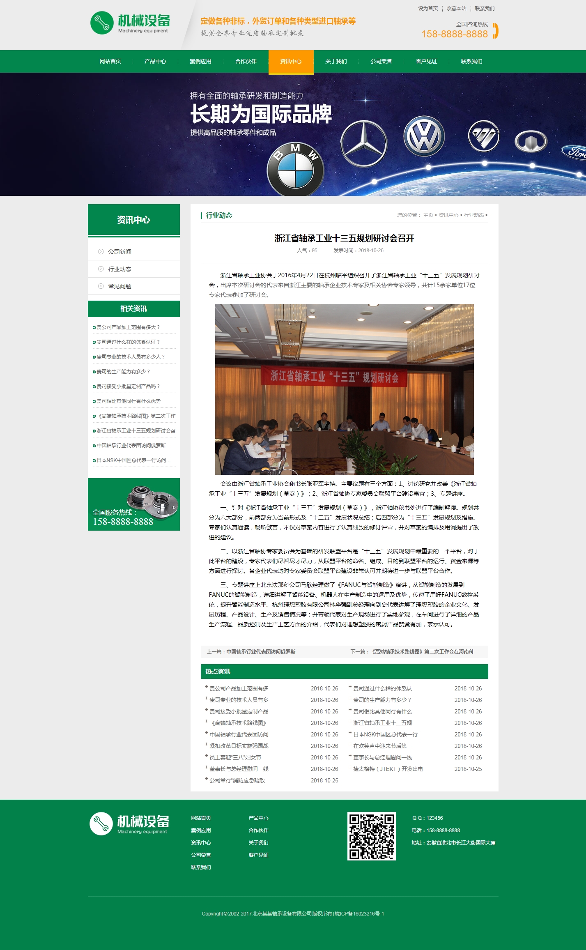Open related article 日本NSK中国区总代表一行访问
This screenshot has width=586, height=950.
[133, 460]
